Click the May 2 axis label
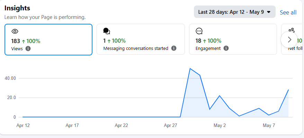 [220, 126]
